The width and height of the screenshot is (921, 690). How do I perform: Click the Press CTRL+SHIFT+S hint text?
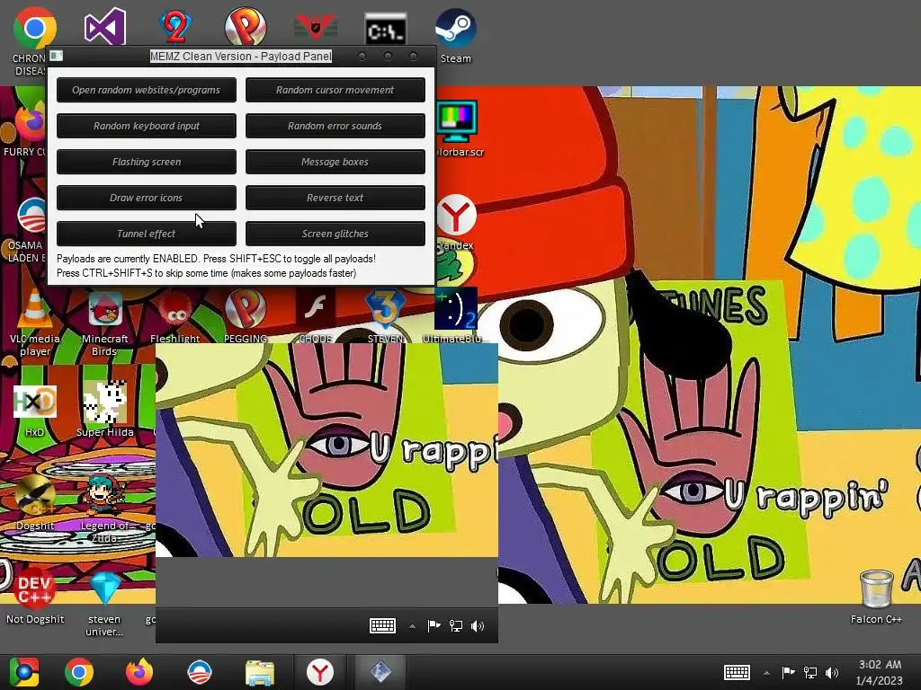coord(206,273)
